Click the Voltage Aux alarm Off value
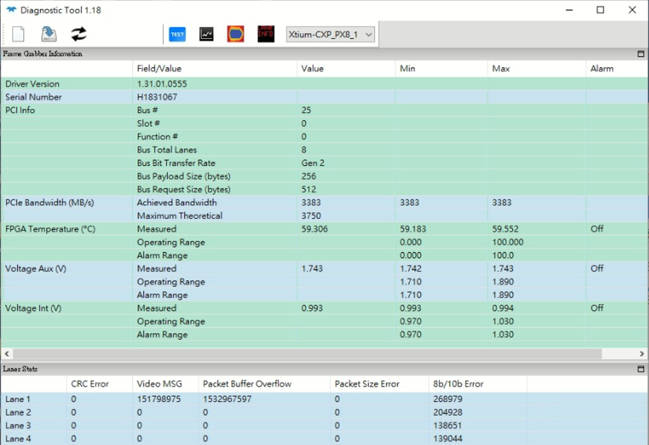The image size is (649, 445). pyautogui.click(x=597, y=269)
